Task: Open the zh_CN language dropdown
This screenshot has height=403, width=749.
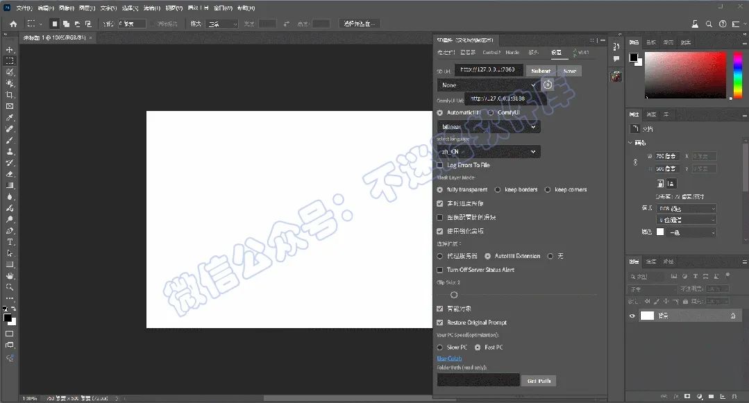Action: [x=489, y=151]
